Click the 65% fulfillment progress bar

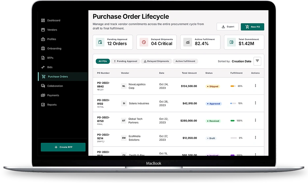click(233, 86)
